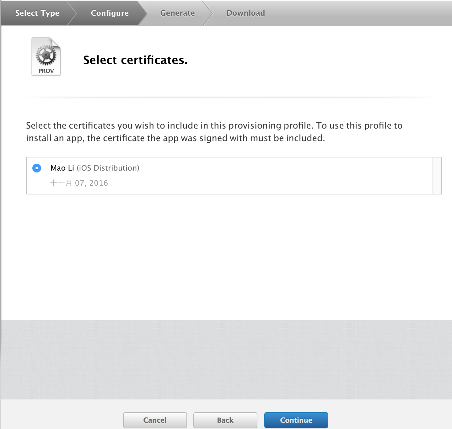Click the (iOS Distribution) certificate type label
Screen dimensions: 452x429
pos(108,168)
